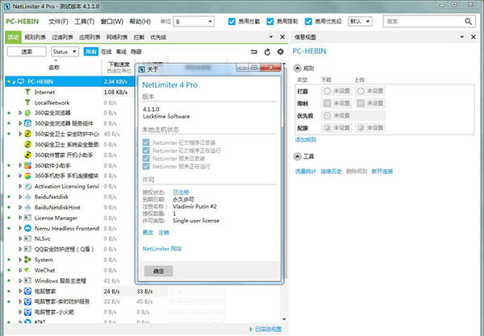Open the 连接历史 link
This screenshot has height=336, width=484.
[x=332, y=172]
